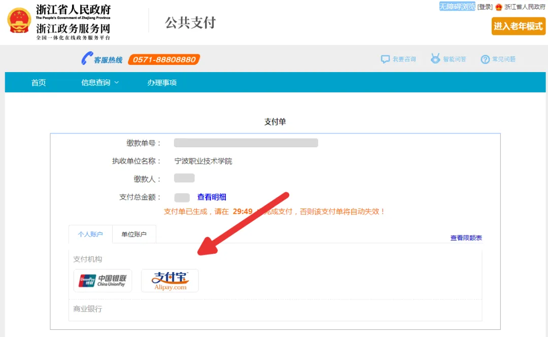
Task: Click the national emblem logo
Action: coord(19,20)
